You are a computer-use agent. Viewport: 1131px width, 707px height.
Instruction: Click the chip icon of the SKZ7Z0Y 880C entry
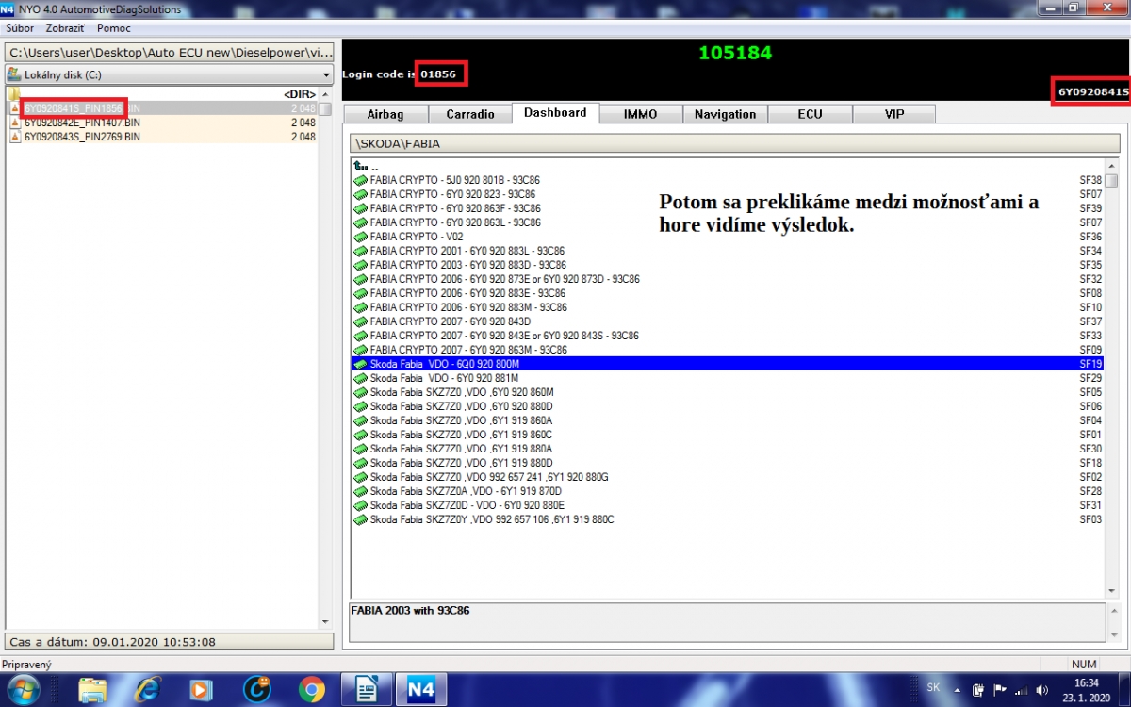(360, 519)
